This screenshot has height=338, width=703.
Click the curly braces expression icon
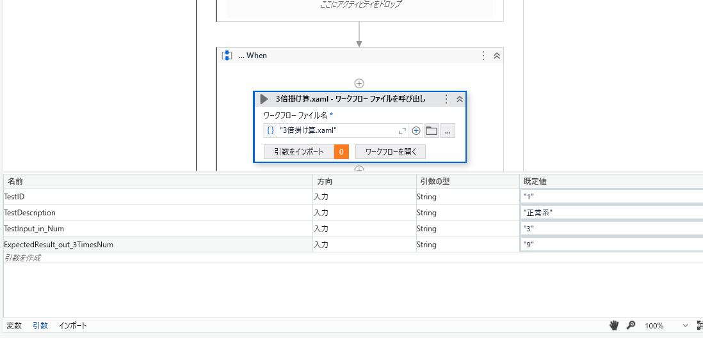(x=270, y=131)
